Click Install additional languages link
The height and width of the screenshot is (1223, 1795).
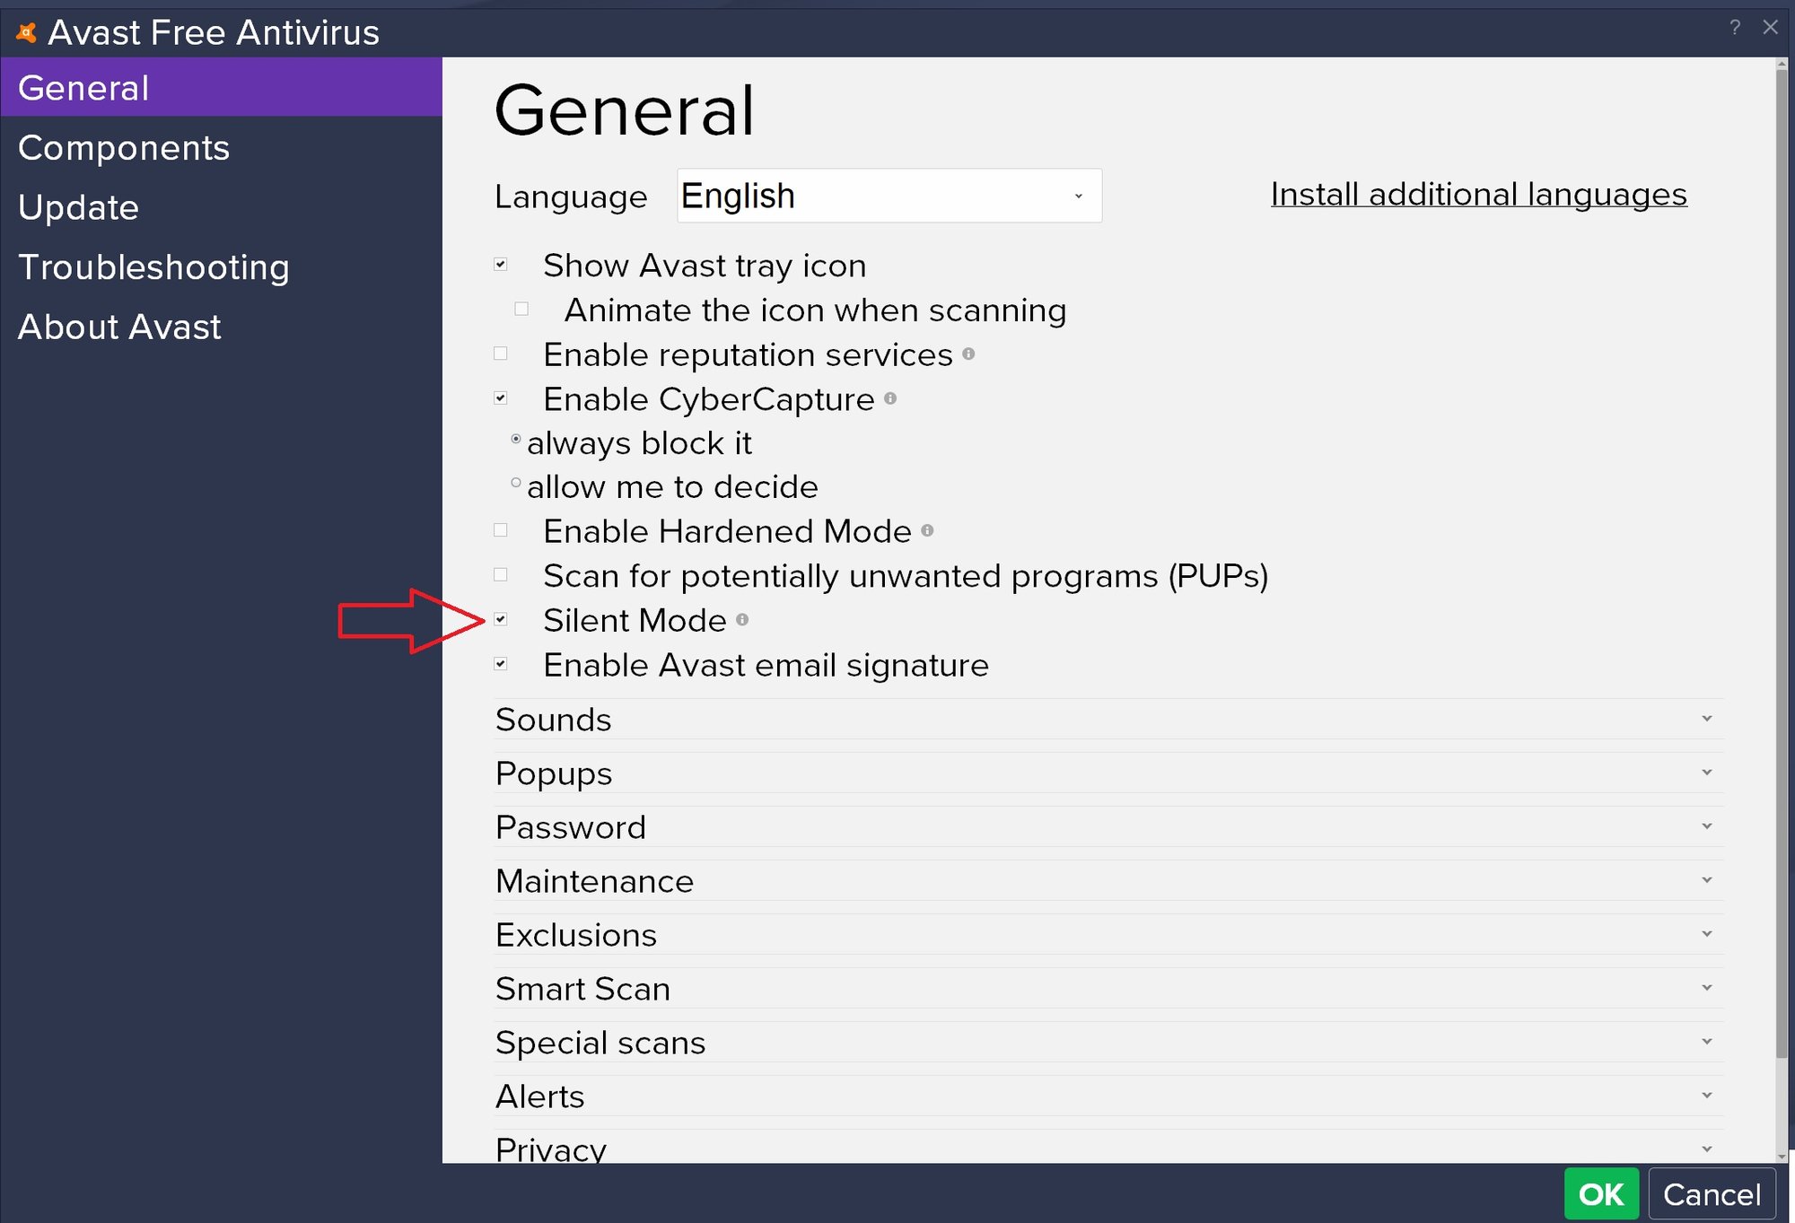[1478, 195]
